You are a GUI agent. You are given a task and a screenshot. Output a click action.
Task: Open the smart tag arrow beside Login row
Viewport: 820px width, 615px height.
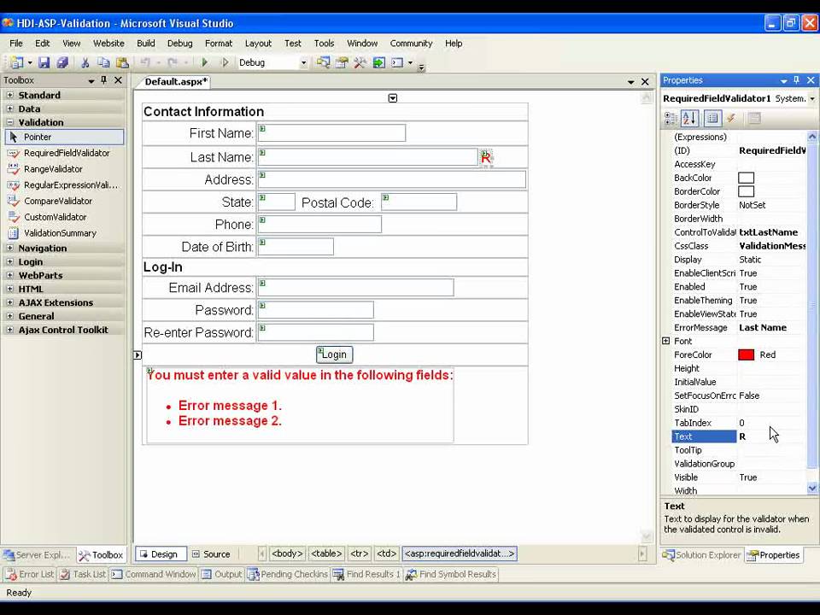click(137, 355)
